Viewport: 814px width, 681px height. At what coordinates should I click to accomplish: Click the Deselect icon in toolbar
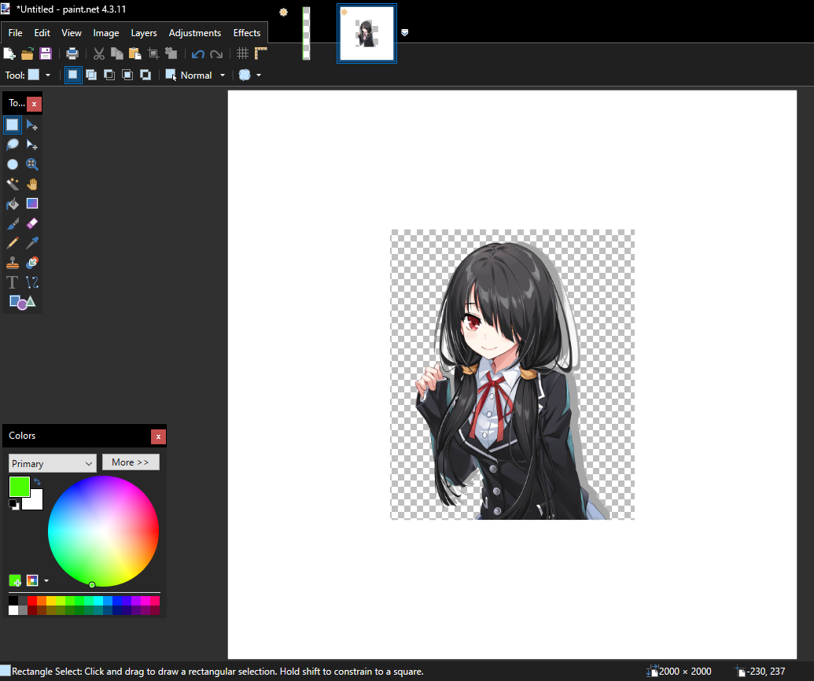(171, 53)
